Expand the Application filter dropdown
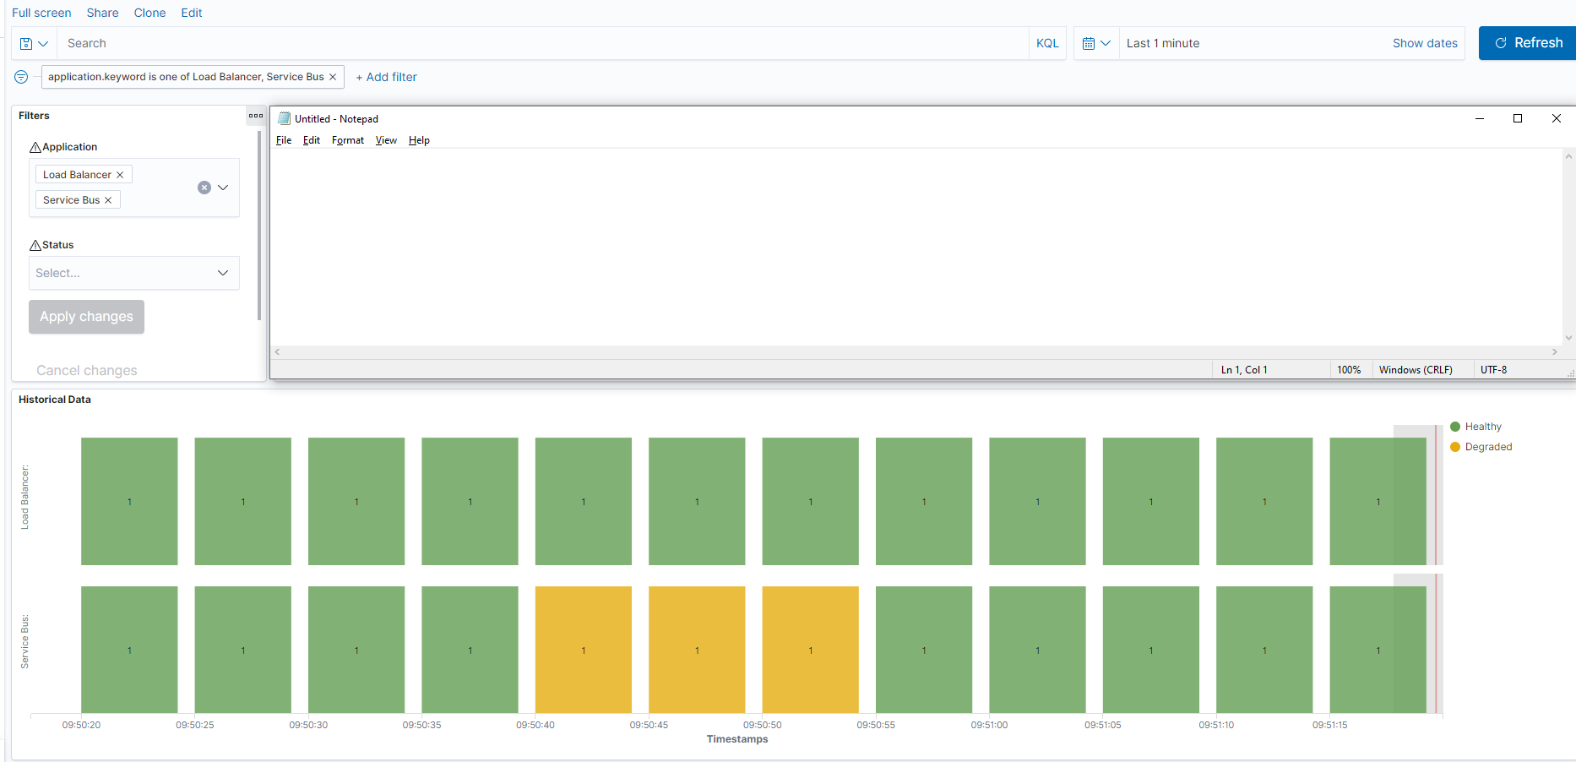The width and height of the screenshot is (1576, 762). [x=223, y=188]
